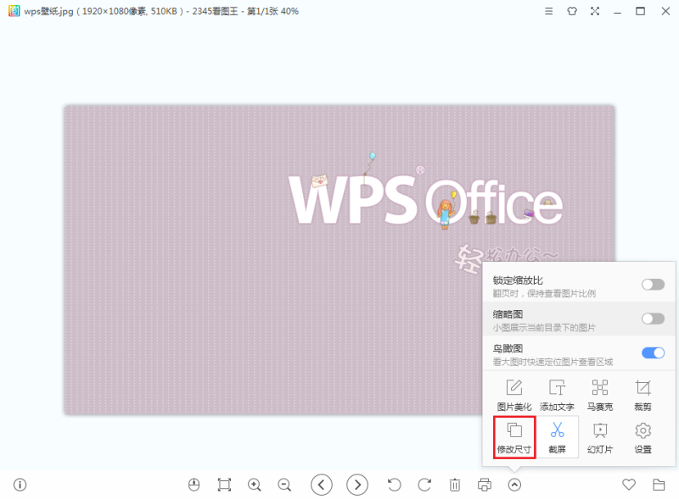
Task: Rotate image counterclockwise
Action: pos(394,485)
